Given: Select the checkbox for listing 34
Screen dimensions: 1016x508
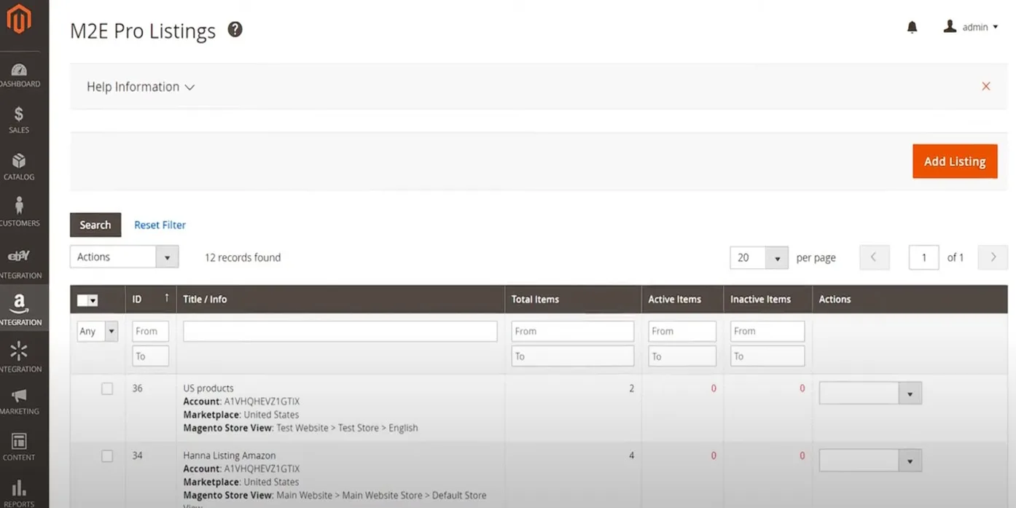Looking at the screenshot, I should click(x=107, y=456).
